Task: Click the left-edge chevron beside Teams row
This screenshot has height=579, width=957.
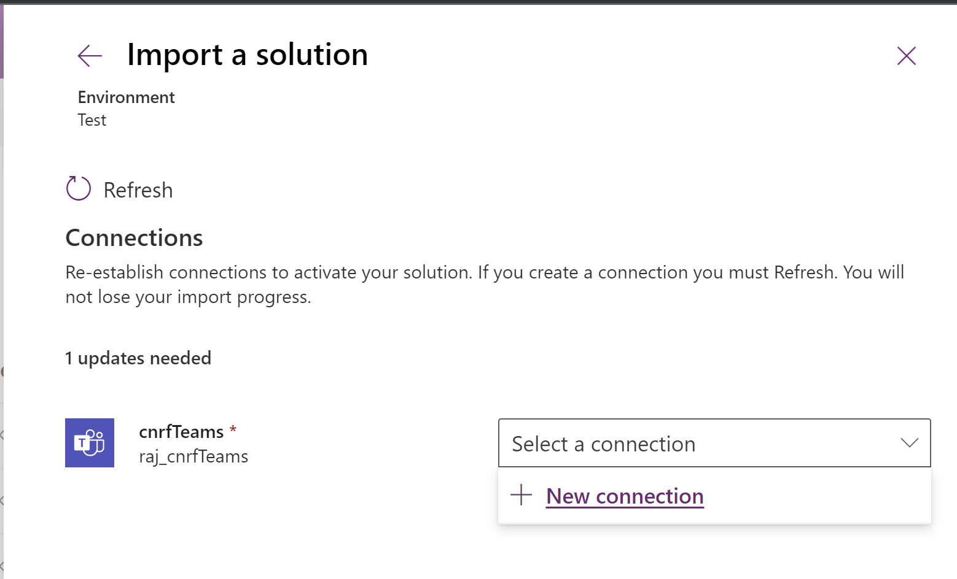Action: pos(2,435)
